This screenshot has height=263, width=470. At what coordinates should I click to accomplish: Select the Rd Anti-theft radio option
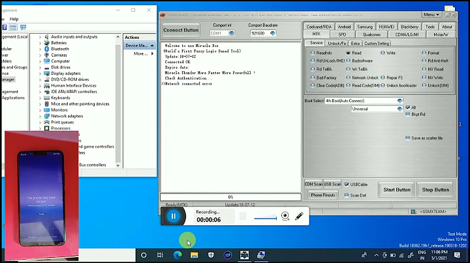pyautogui.click(x=424, y=61)
